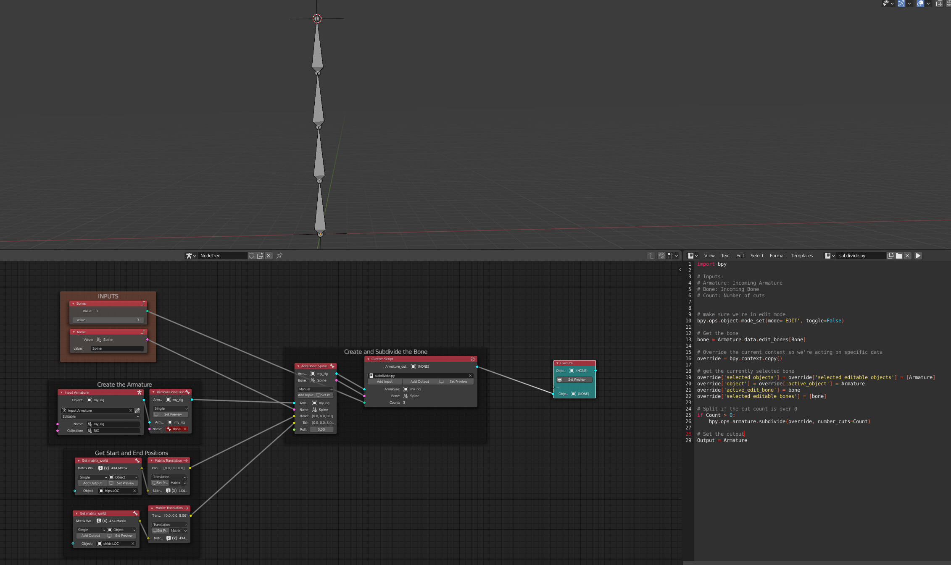Open the Text menu
Viewport: 951px width, 565px height.
tap(725, 256)
